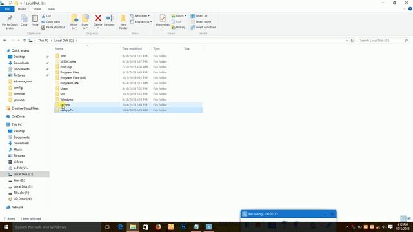
Task: Click Paste shortcut in ribbon
Action: pos(53,27)
